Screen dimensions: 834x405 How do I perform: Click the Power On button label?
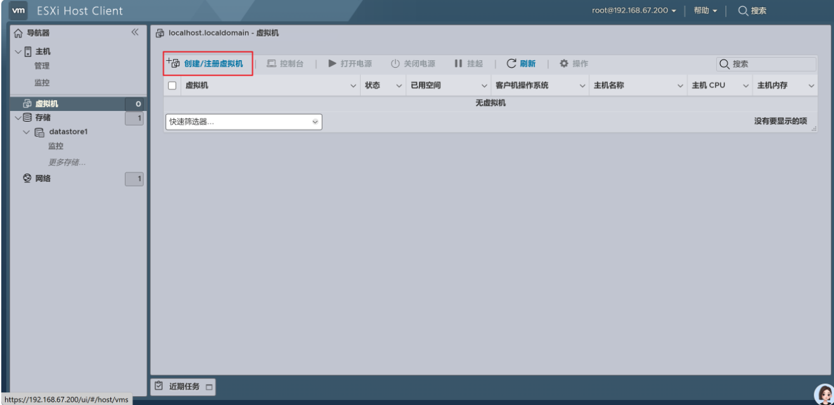(356, 63)
